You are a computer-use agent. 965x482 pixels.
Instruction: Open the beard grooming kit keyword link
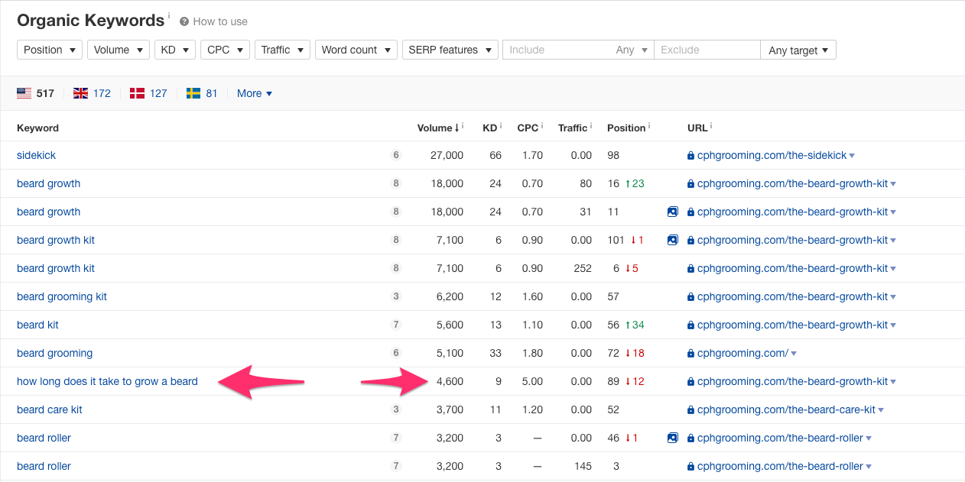tap(62, 296)
